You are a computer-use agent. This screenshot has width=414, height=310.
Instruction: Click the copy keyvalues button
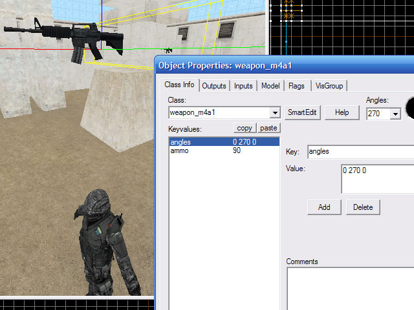tap(245, 128)
